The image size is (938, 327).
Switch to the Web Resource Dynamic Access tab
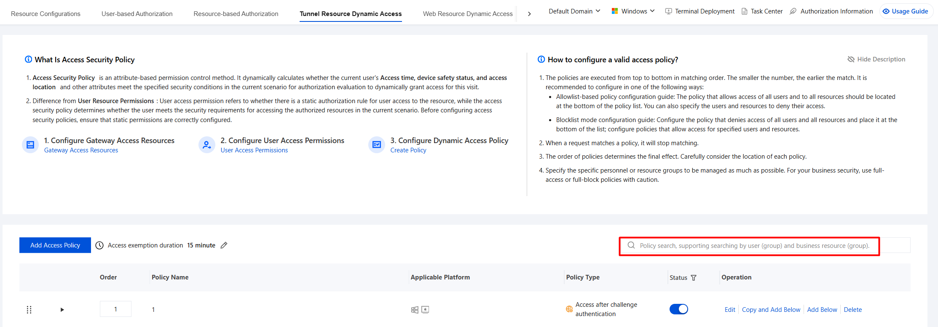[468, 14]
